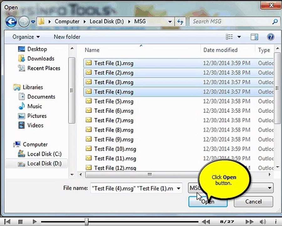Click New folder in toolbar
Viewport: 282px width, 226px height.
click(x=67, y=37)
